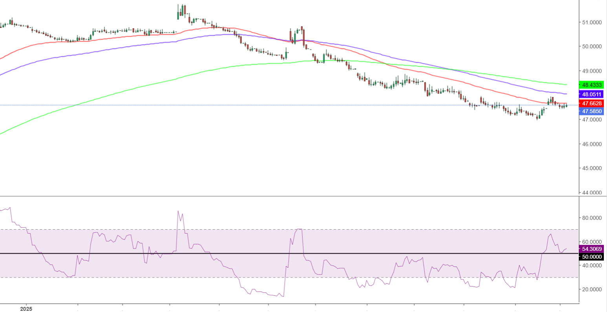
Task: Click the blue 47.5850 current price label
Action: pos(592,111)
